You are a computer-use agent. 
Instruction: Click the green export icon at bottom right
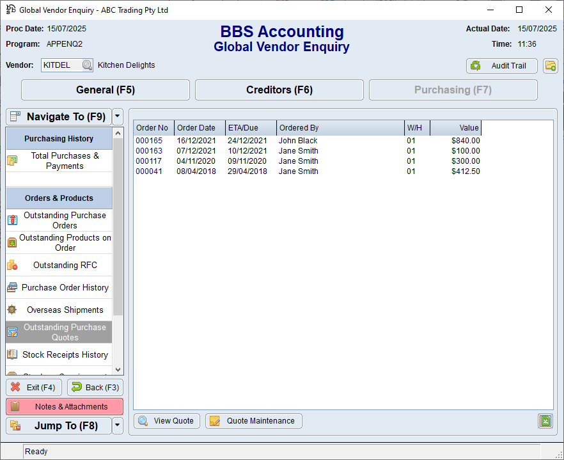[x=545, y=421]
